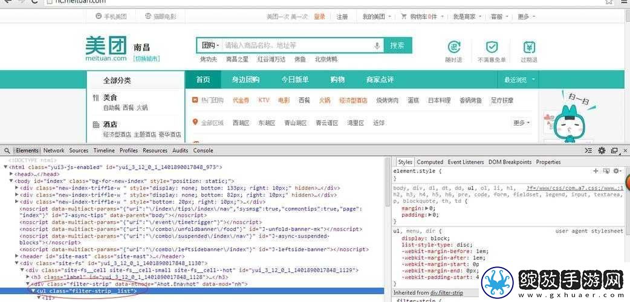Click the 南昌之星 hot search word
The height and width of the screenshot is (302, 630).
(237, 59)
